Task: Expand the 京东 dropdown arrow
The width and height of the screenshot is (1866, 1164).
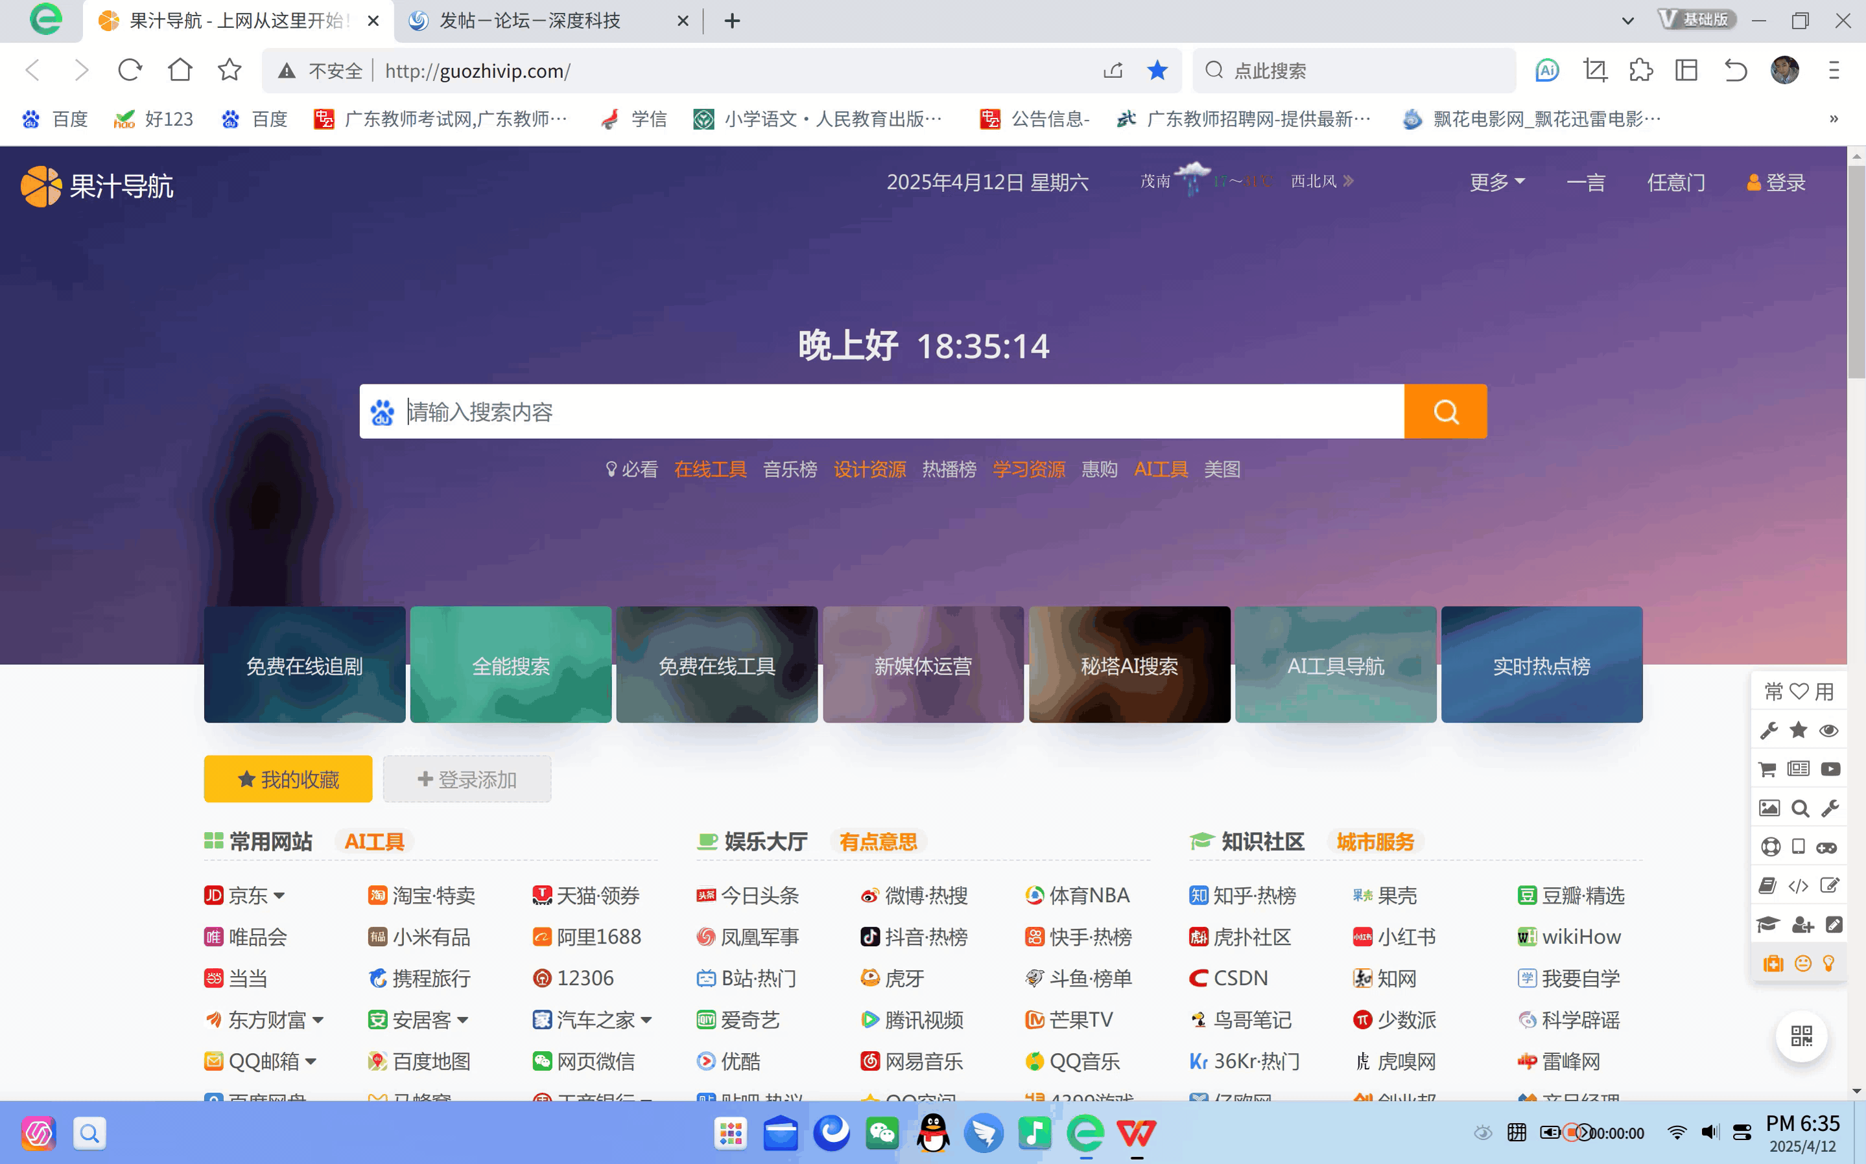Action: coord(279,895)
